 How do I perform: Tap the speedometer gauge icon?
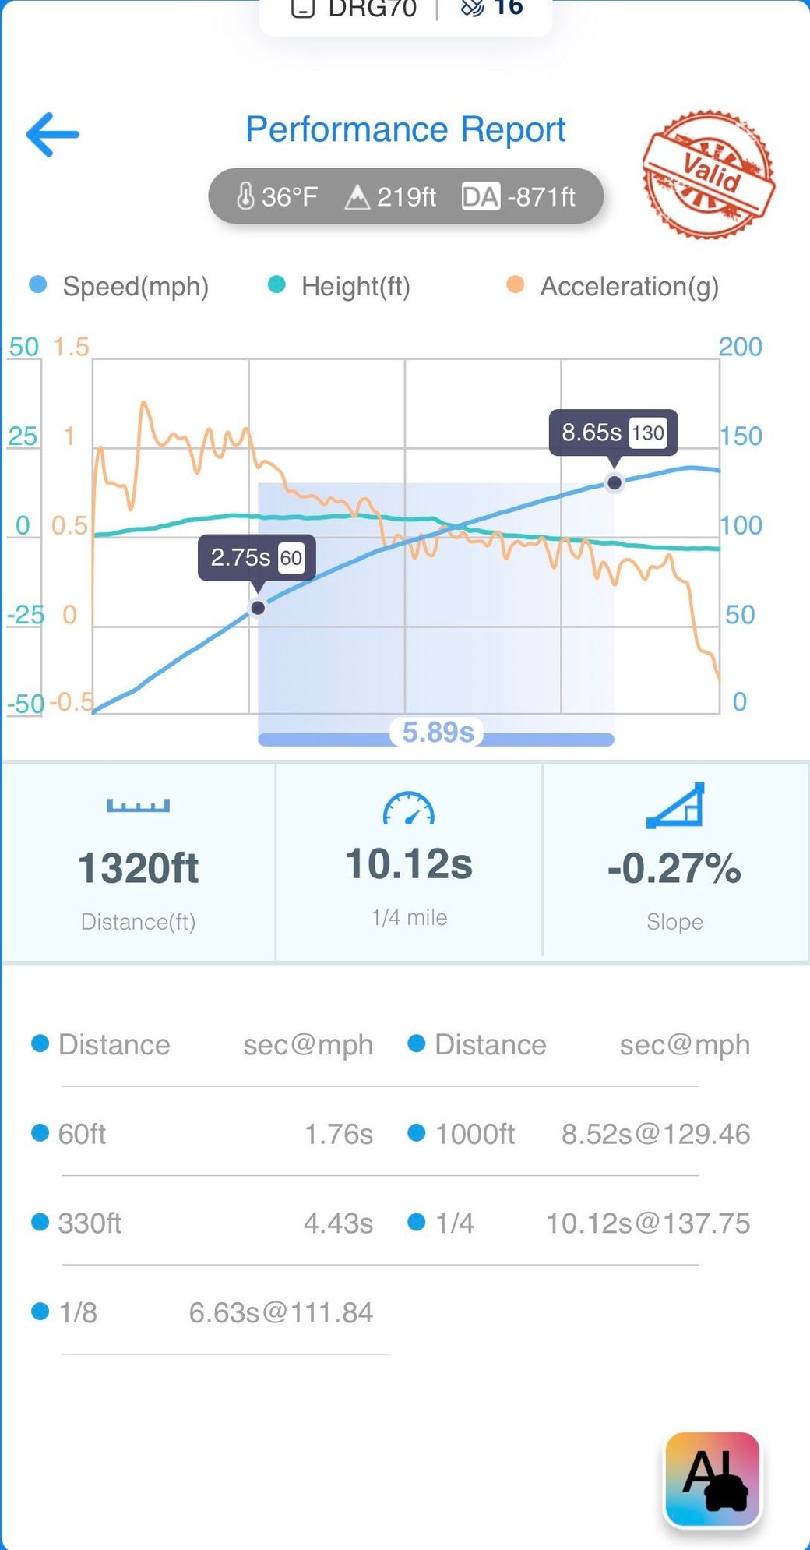click(409, 809)
